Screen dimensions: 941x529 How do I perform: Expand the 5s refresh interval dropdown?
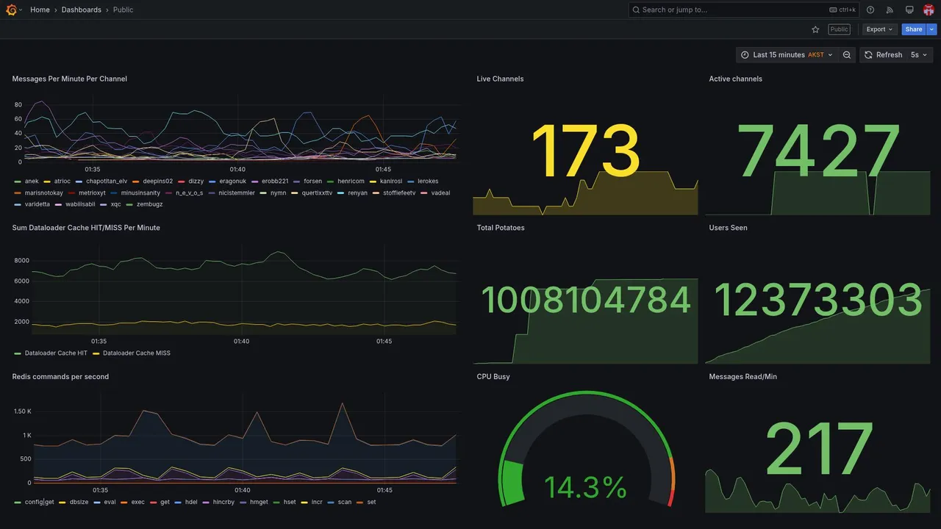coord(919,55)
